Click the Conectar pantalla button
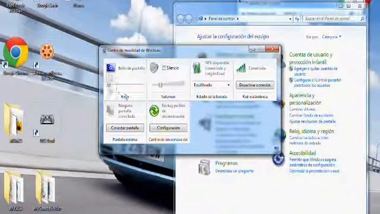380x214 pixels. pyautogui.click(x=125, y=128)
